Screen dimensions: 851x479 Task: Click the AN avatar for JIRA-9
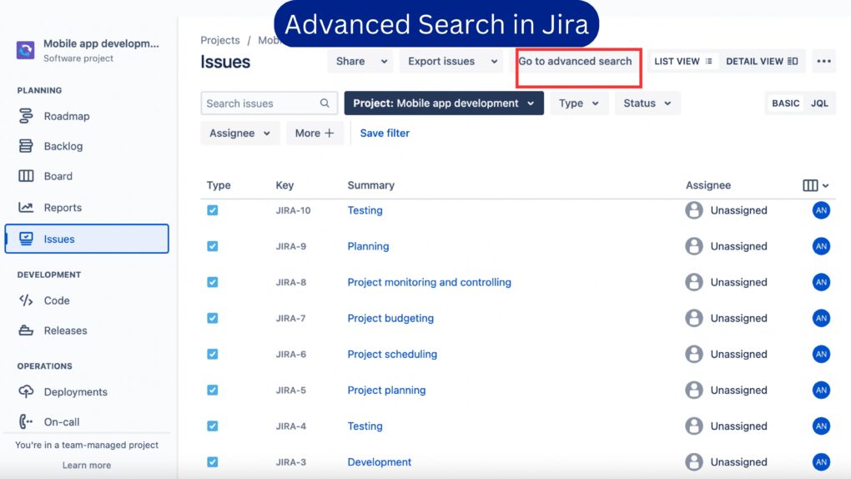click(821, 246)
